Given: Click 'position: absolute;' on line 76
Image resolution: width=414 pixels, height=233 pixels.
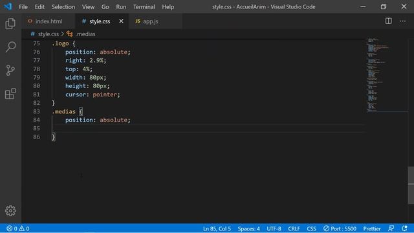Looking at the screenshot, I should (x=98, y=52).
